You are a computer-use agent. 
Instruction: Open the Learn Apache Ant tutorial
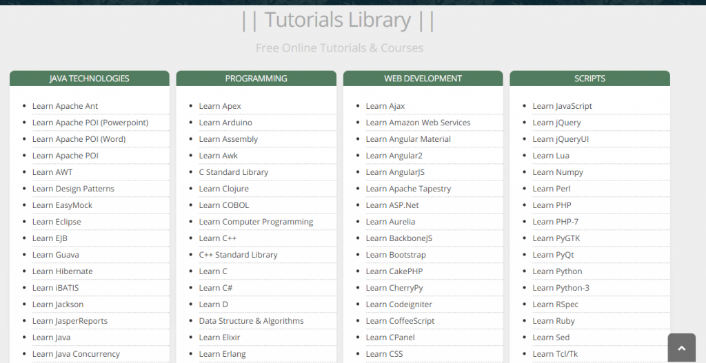pos(65,106)
